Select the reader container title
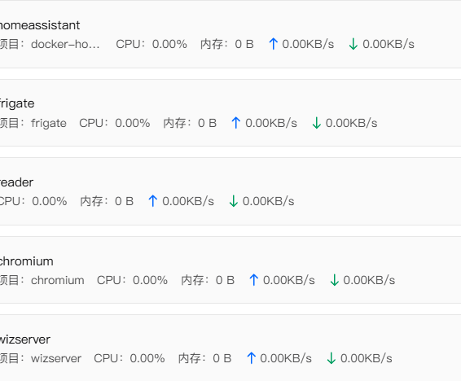Screen dimensions: 461x381 (x=16, y=182)
